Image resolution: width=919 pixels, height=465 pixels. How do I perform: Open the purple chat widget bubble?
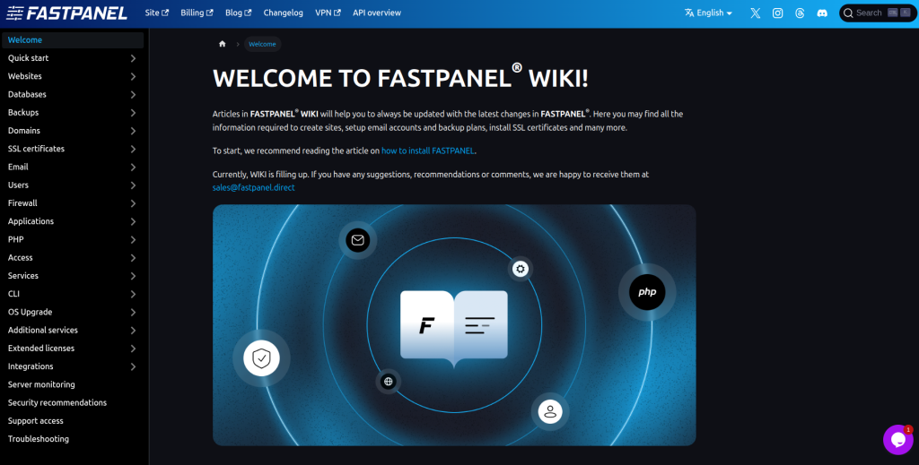point(897,440)
